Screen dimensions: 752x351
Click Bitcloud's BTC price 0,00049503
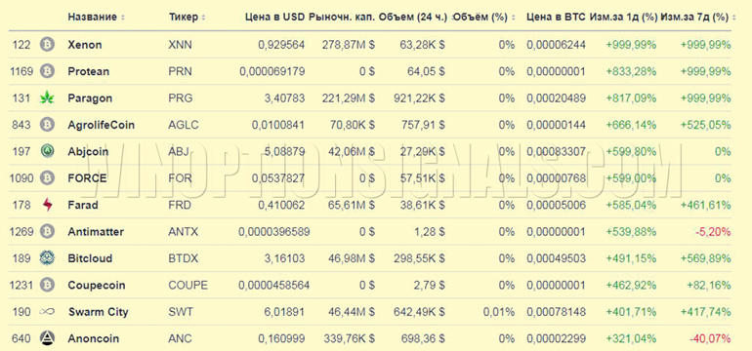tap(557, 259)
